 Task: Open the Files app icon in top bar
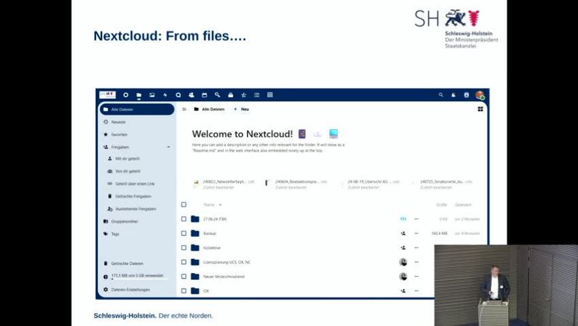click(x=139, y=95)
